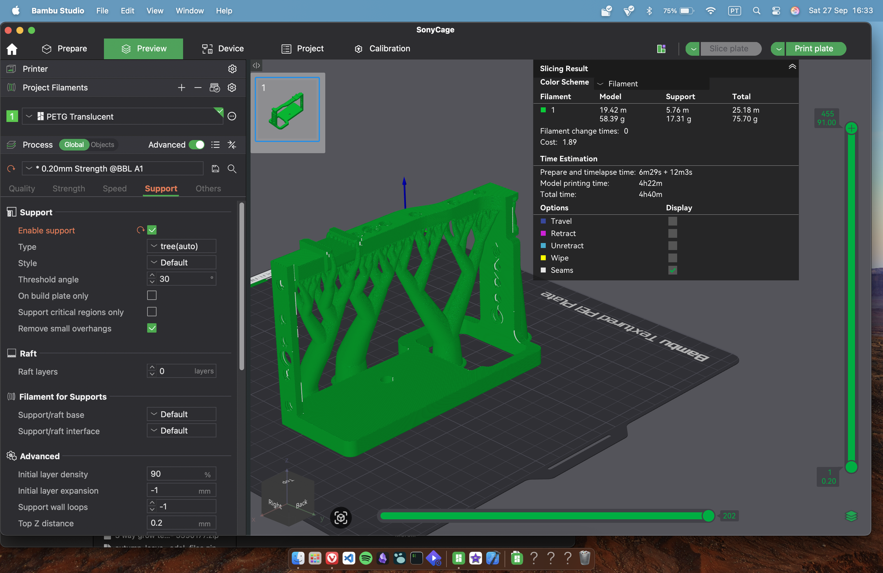Open the layout toggle icon near Slice plate
The height and width of the screenshot is (573, 883).
(661, 48)
